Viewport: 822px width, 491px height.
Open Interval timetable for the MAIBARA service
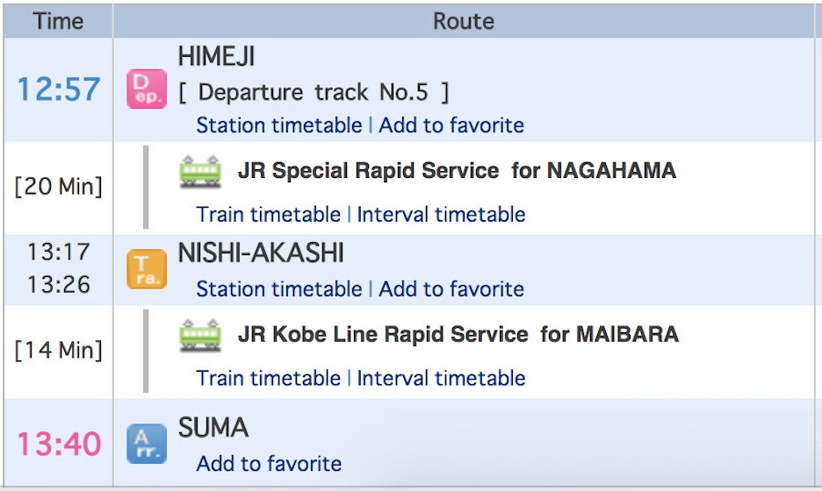coord(441,379)
